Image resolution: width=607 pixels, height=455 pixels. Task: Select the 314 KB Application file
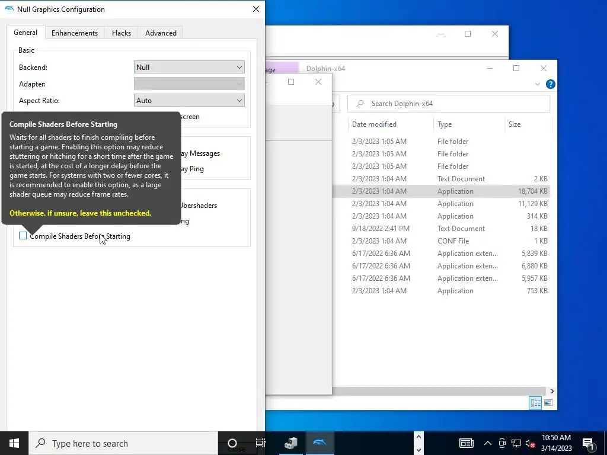[x=440, y=216]
